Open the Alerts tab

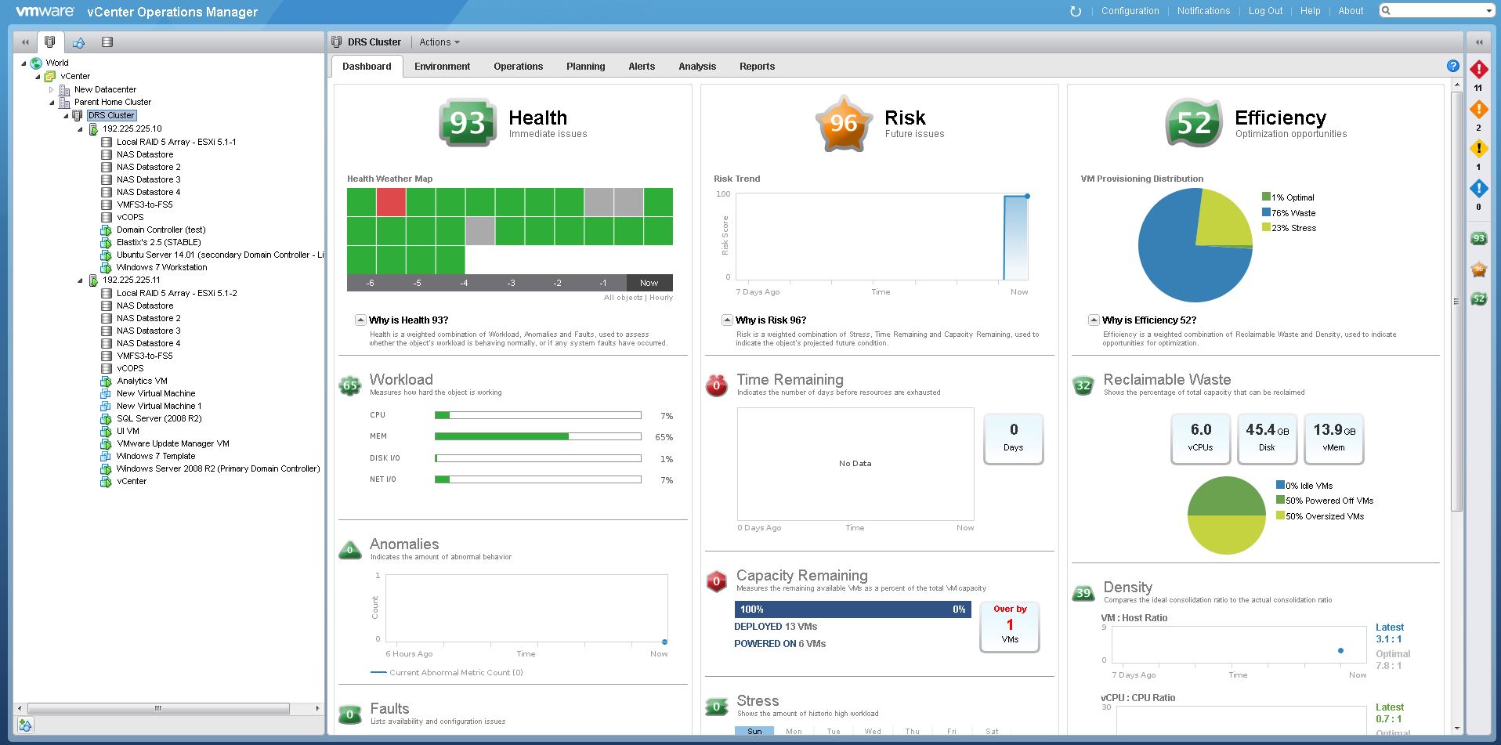[x=642, y=67]
